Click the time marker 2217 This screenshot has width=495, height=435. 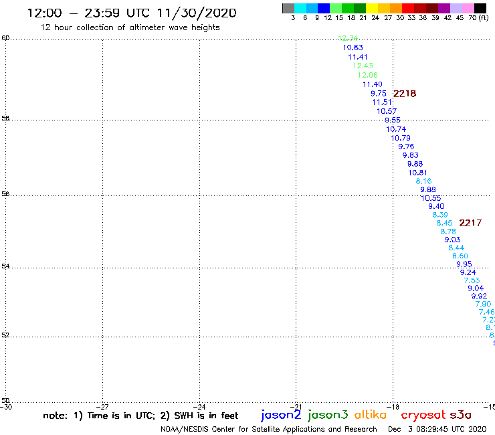(470, 223)
